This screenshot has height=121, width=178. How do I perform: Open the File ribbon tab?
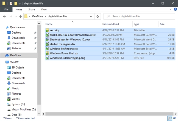6,9
